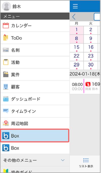Open the Dashboard (ダッシュボード) grid icon

click(x=6, y=99)
